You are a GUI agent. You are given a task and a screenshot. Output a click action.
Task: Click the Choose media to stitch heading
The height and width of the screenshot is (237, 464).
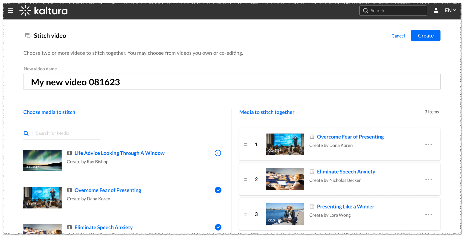[x=49, y=112]
